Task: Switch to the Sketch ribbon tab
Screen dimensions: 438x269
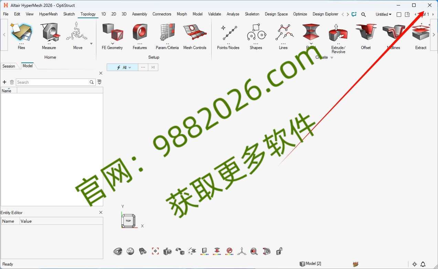Action: click(69, 14)
